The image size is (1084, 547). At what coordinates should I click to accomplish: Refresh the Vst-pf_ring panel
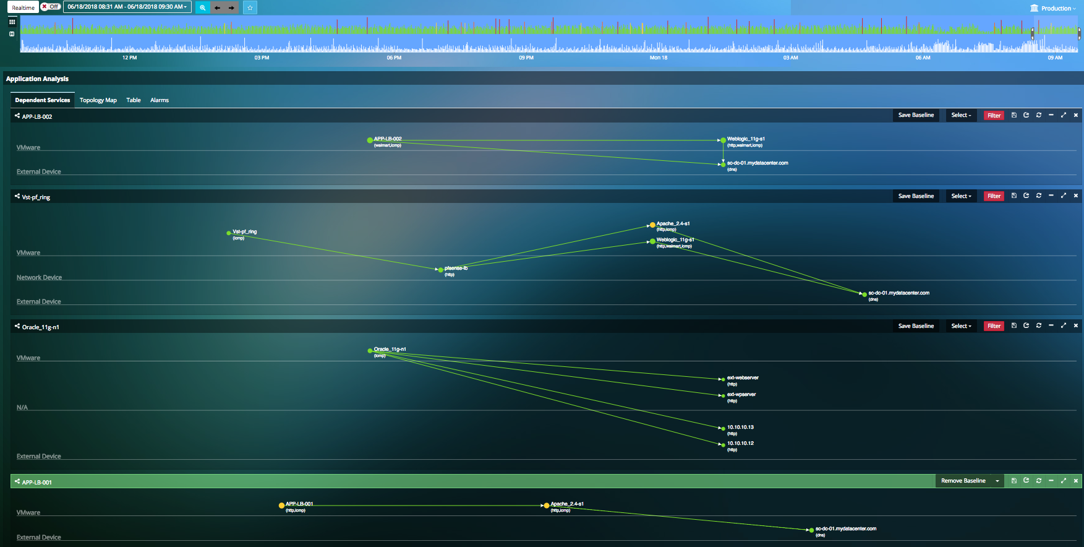coord(1039,196)
